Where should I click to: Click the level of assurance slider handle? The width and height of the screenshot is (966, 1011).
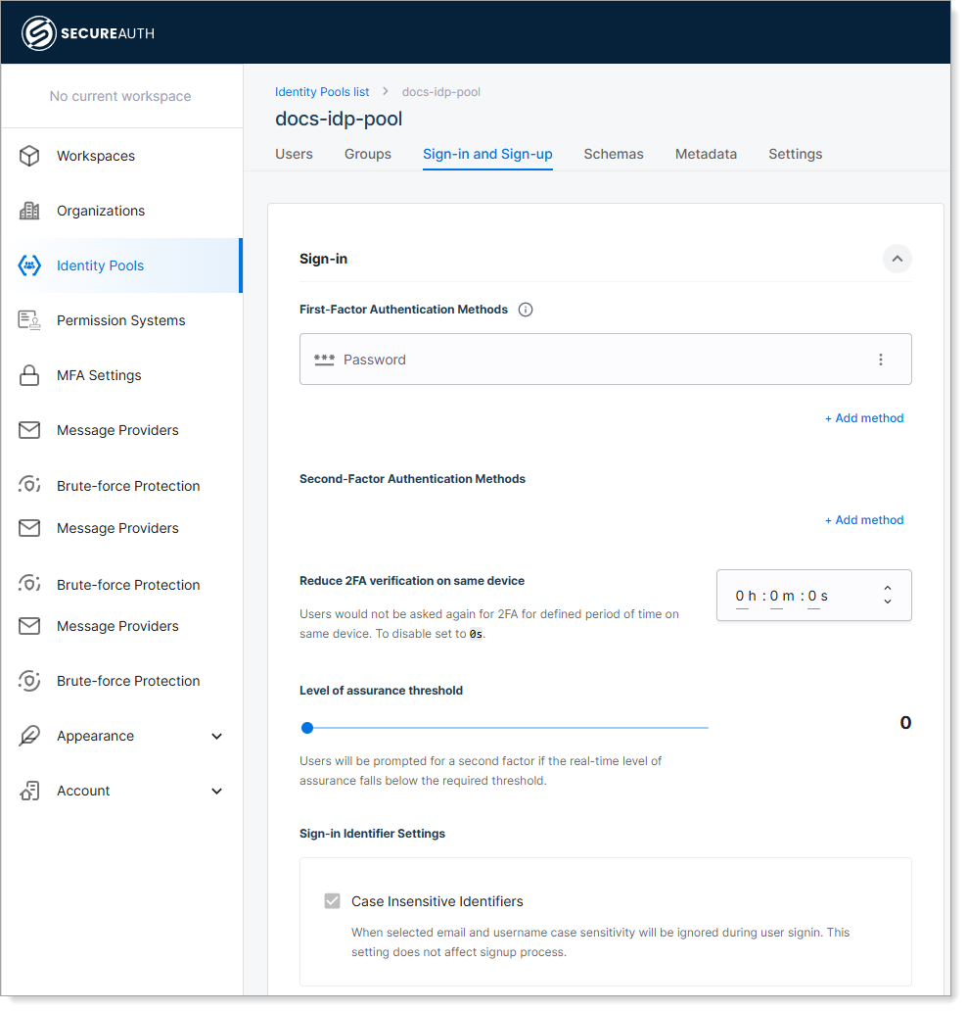(x=307, y=728)
